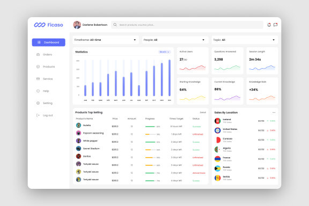The image size is (309, 206).
Task: Open the Session Length card
Action: 262,61
